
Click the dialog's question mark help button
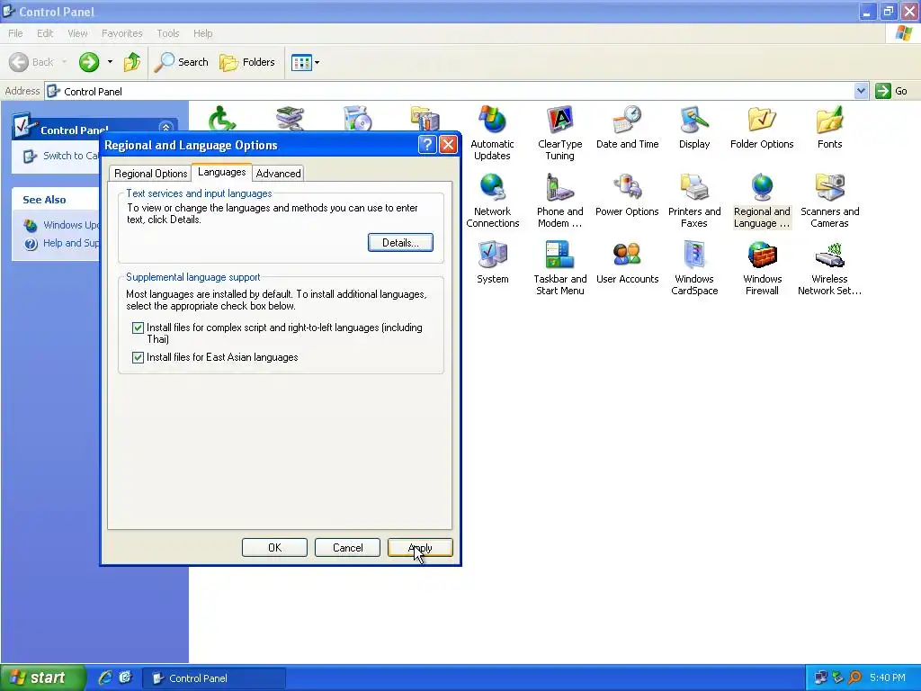(x=427, y=145)
